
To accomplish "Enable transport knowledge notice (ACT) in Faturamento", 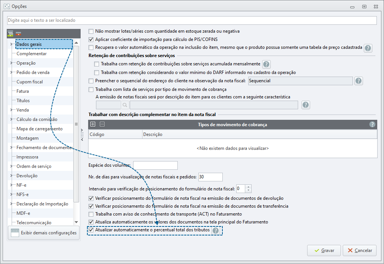I will 91,214.
